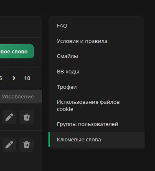This screenshot has width=155, height=171.
Task: Click the trash delete icon in second row
Action: [x=27, y=145]
